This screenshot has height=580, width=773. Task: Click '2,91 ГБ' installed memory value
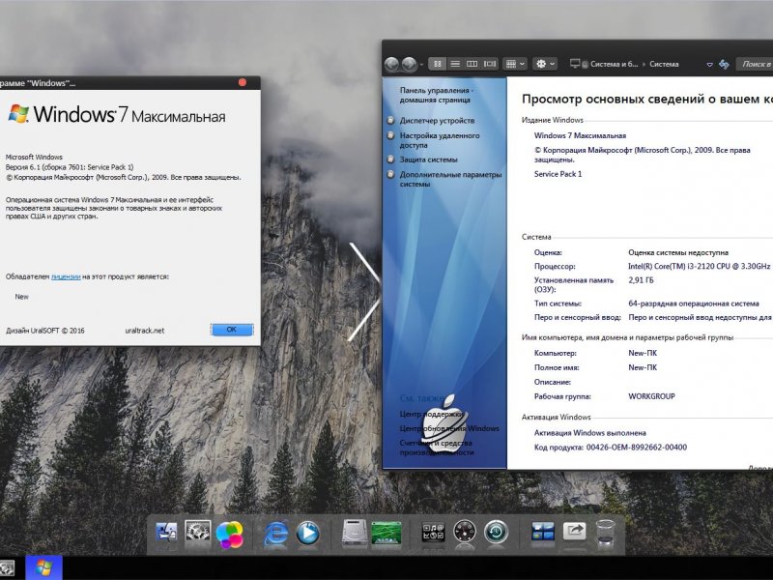[641, 280]
